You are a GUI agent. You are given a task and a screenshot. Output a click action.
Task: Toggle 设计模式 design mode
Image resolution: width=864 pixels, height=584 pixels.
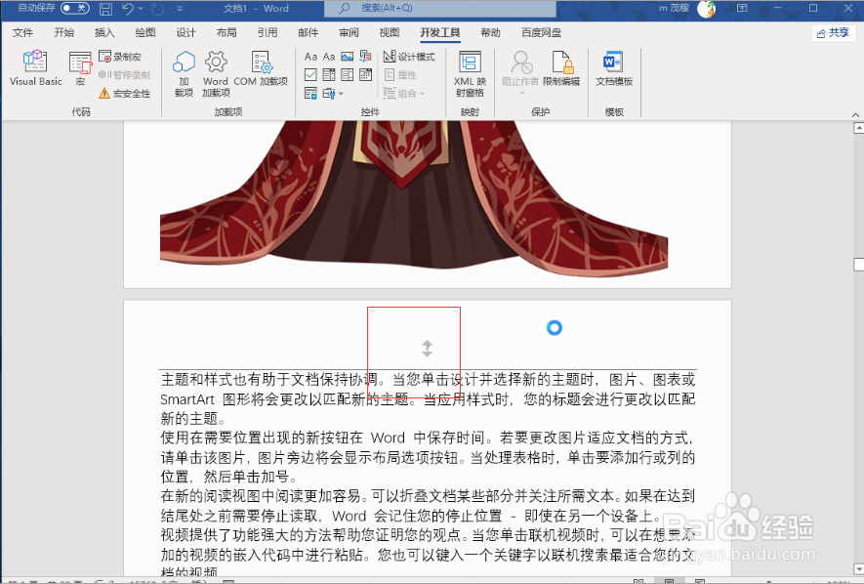click(409, 57)
